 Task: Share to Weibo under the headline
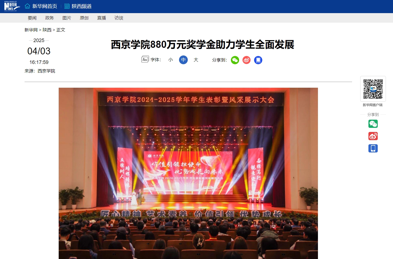click(246, 60)
